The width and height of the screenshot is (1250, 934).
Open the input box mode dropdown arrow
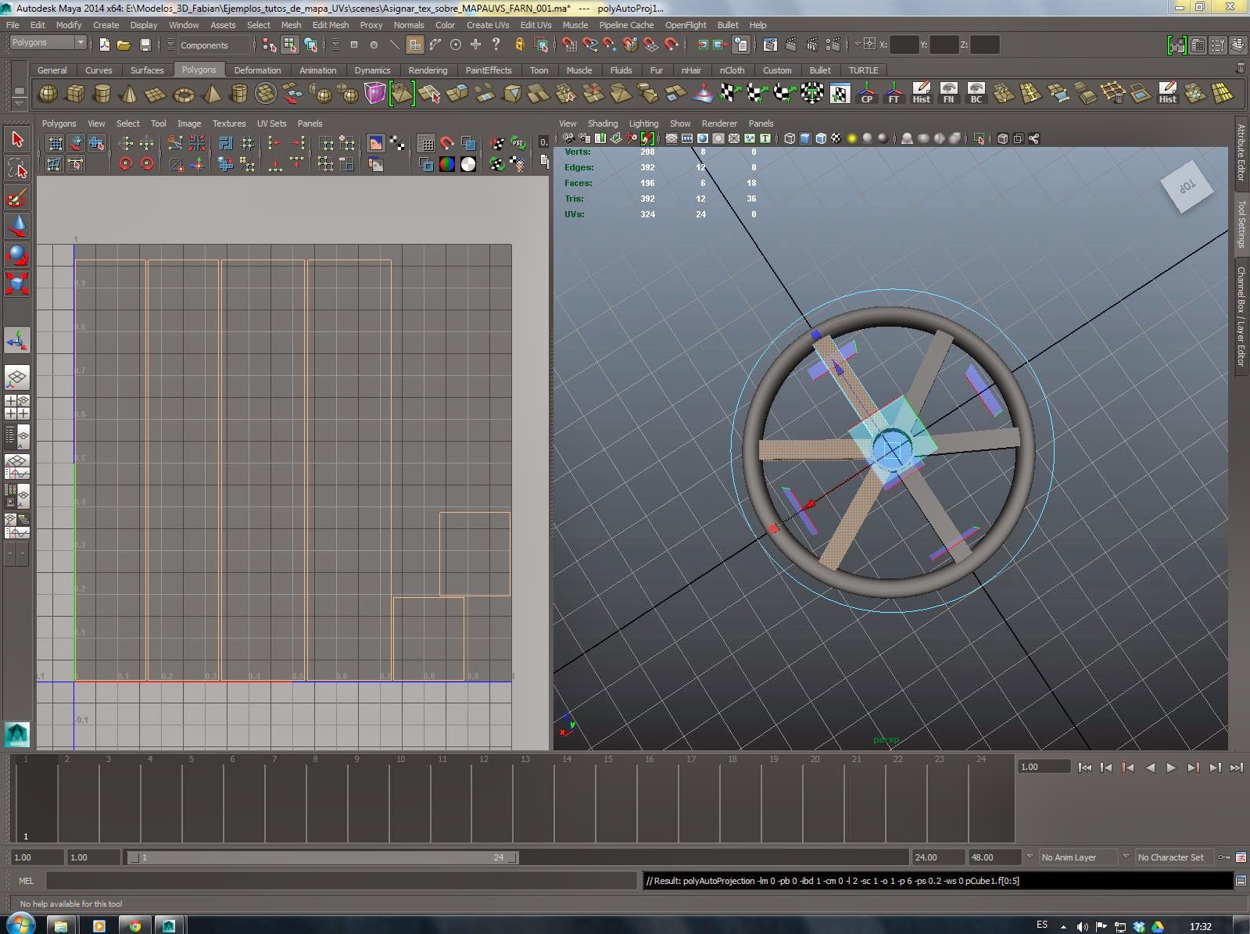(x=858, y=45)
